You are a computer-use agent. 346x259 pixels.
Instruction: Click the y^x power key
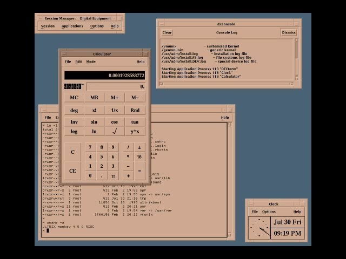click(135, 132)
